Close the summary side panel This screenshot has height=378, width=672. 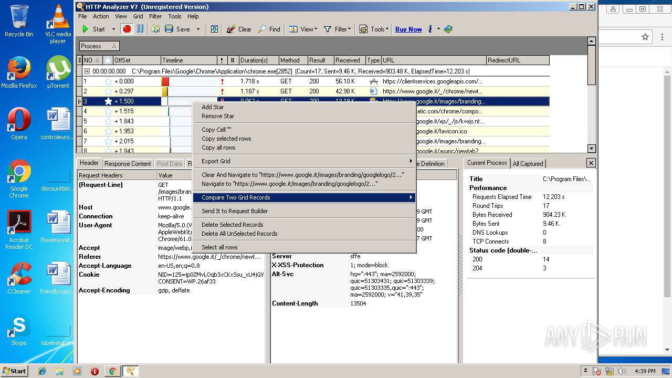pyautogui.click(x=591, y=163)
